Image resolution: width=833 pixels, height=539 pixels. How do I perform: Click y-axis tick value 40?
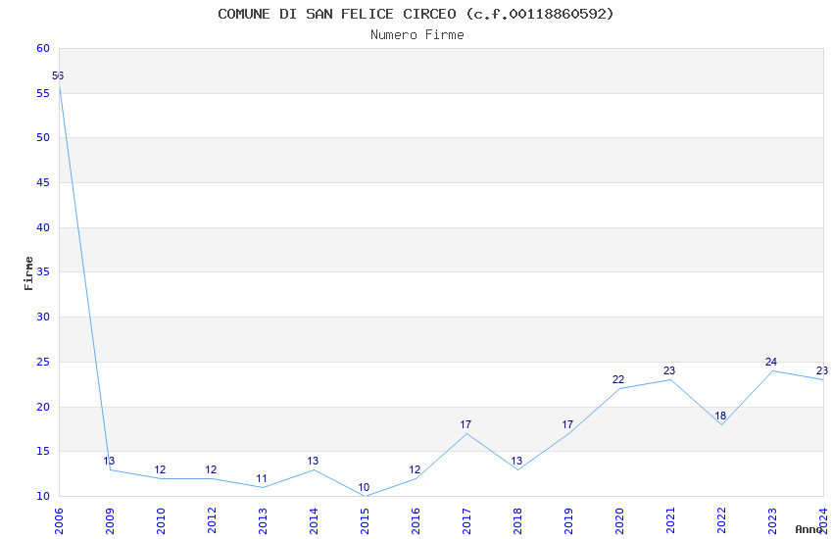point(43,227)
